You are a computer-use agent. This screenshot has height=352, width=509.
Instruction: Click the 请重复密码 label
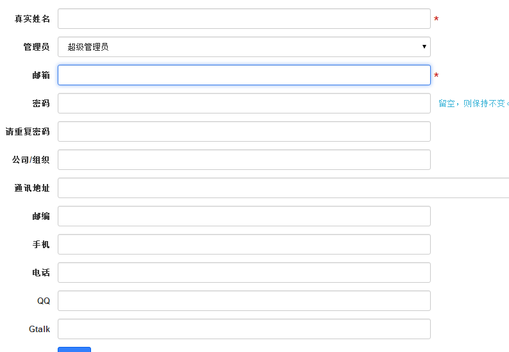coord(28,131)
